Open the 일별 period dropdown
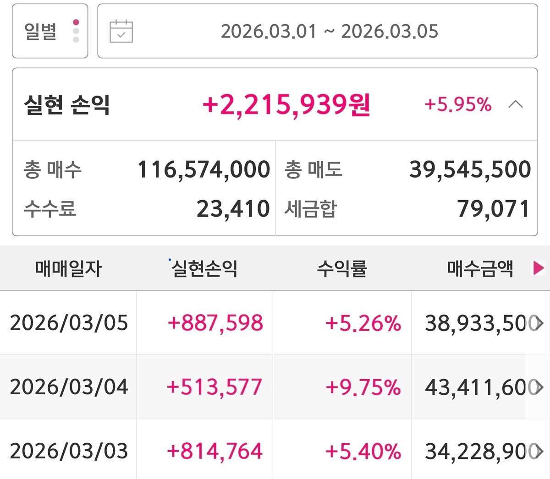The width and height of the screenshot is (550, 479). tap(49, 31)
